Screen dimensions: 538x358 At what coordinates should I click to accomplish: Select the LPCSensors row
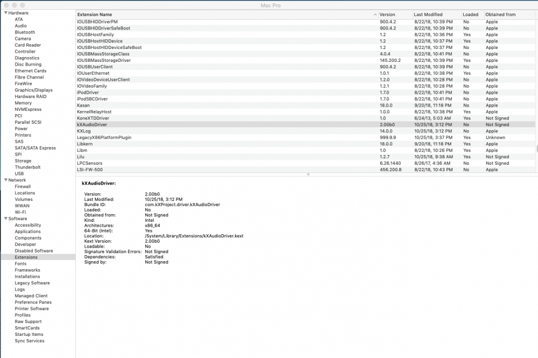click(306, 163)
